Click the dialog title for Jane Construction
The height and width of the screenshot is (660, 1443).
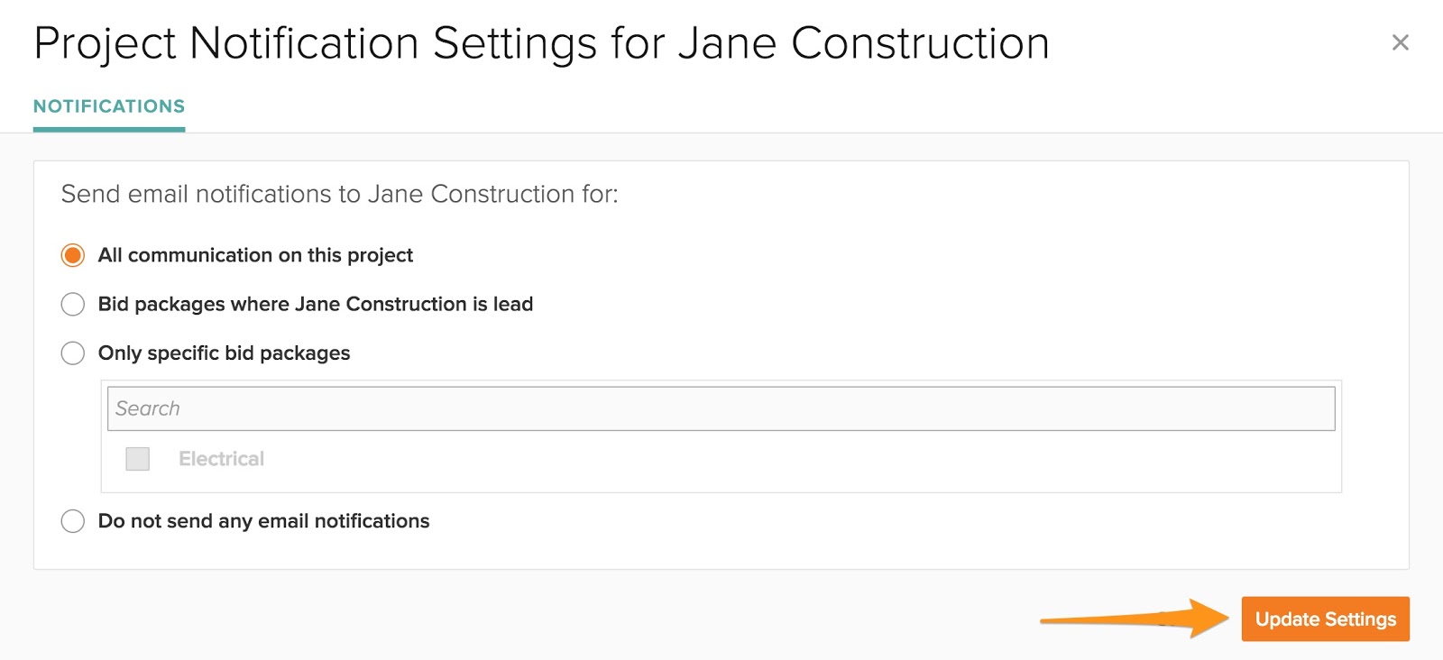click(541, 43)
